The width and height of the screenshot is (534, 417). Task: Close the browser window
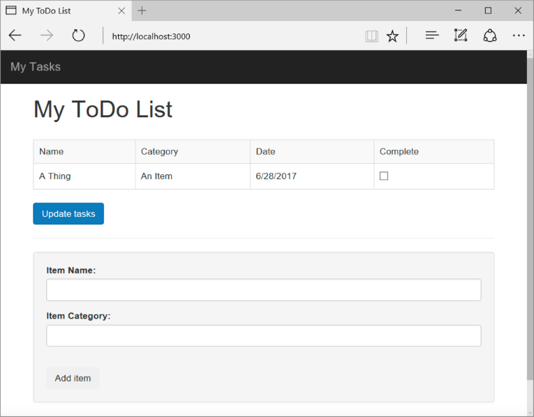click(x=518, y=10)
